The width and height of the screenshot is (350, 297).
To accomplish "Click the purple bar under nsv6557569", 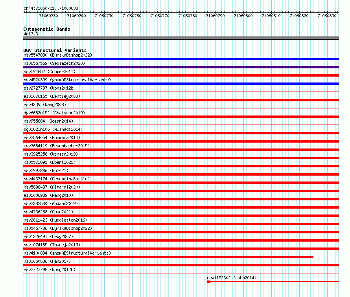I will click(x=181, y=67).
